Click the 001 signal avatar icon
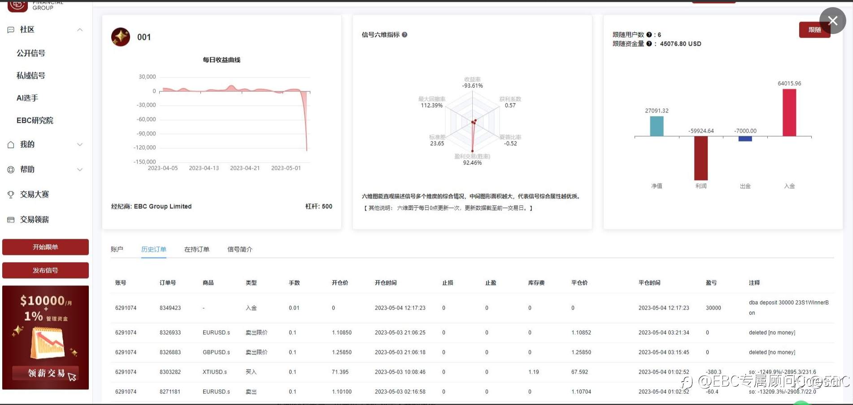853x405 pixels. 121,37
